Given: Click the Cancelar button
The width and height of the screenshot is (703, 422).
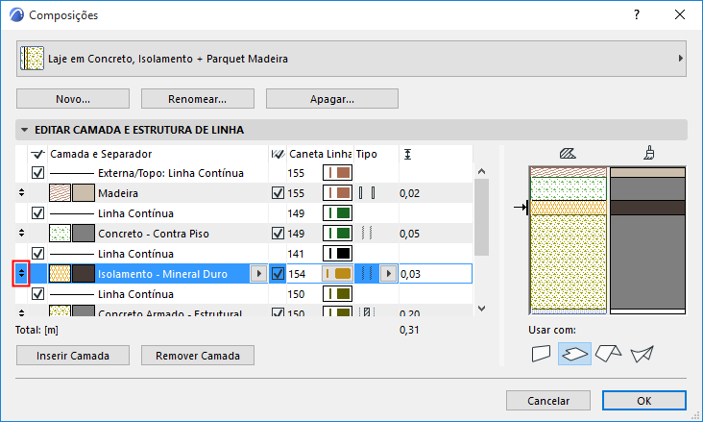Looking at the screenshot, I should pos(547,401).
